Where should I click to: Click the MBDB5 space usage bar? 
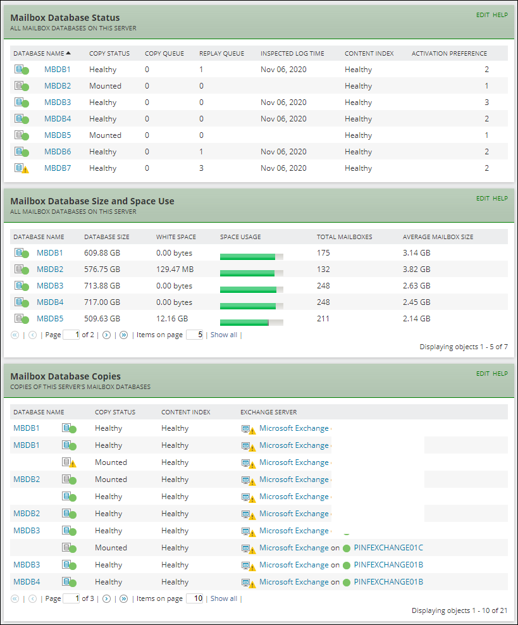(x=252, y=323)
